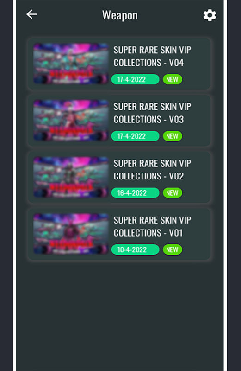Click the NEW badge on V03 item

click(173, 136)
